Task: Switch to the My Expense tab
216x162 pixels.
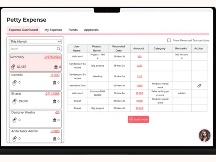Action: pyautogui.click(x=53, y=30)
